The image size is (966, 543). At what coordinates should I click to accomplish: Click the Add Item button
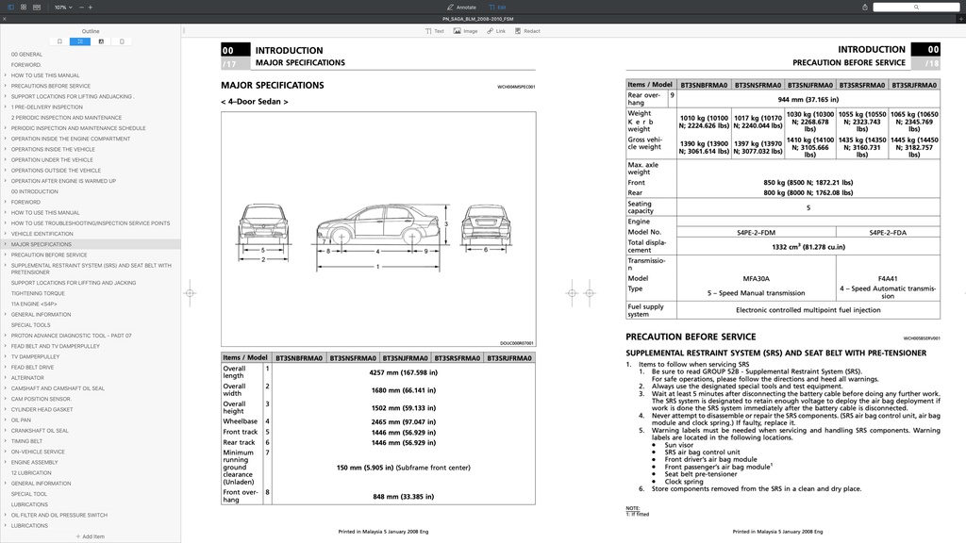tap(90, 535)
